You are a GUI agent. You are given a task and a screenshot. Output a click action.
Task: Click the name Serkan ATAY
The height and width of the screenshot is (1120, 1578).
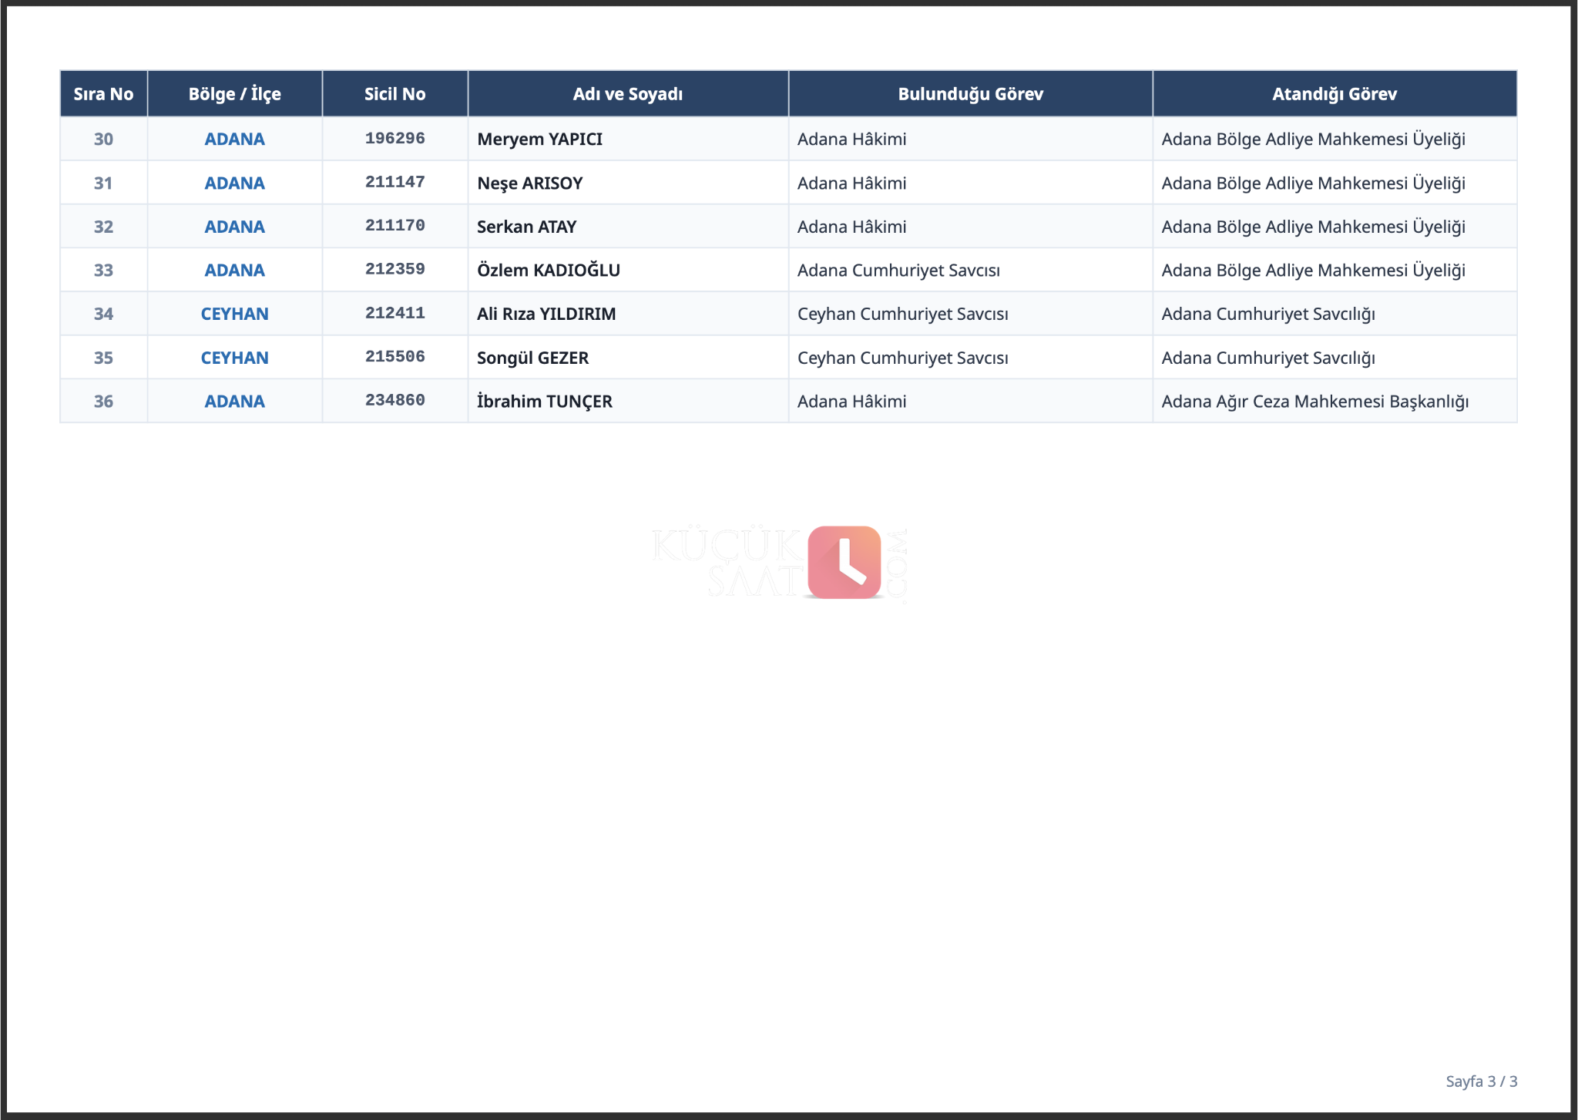[x=526, y=227]
